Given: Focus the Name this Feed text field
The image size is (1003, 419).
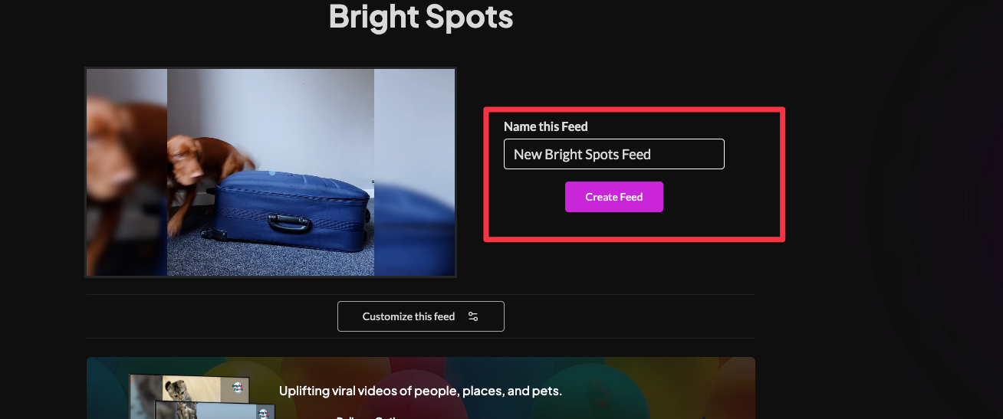Looking at the screenshot, I should [613, 154].
